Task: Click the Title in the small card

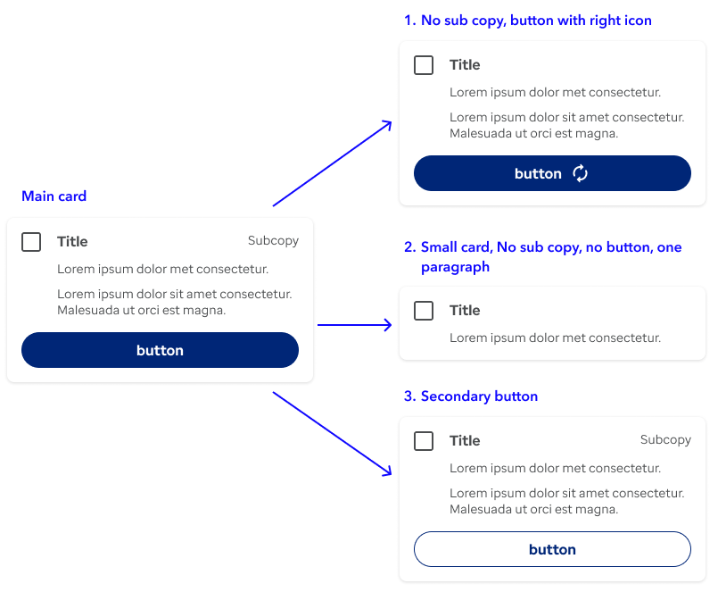Action: pos(465,311)
